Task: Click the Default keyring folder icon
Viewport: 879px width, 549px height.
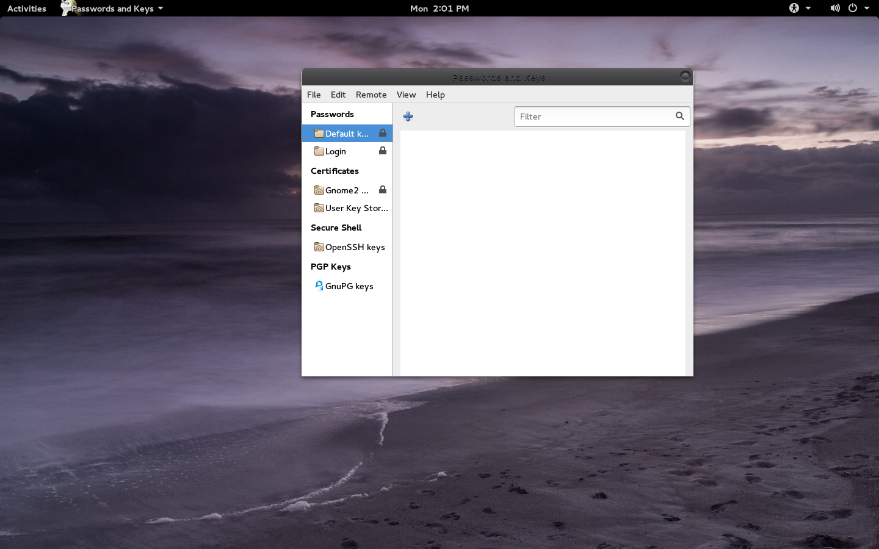Action: tap(319, 133)
